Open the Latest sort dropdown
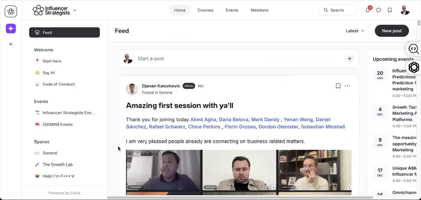Viewport: 421px width, 200px height. pos(355,31)
